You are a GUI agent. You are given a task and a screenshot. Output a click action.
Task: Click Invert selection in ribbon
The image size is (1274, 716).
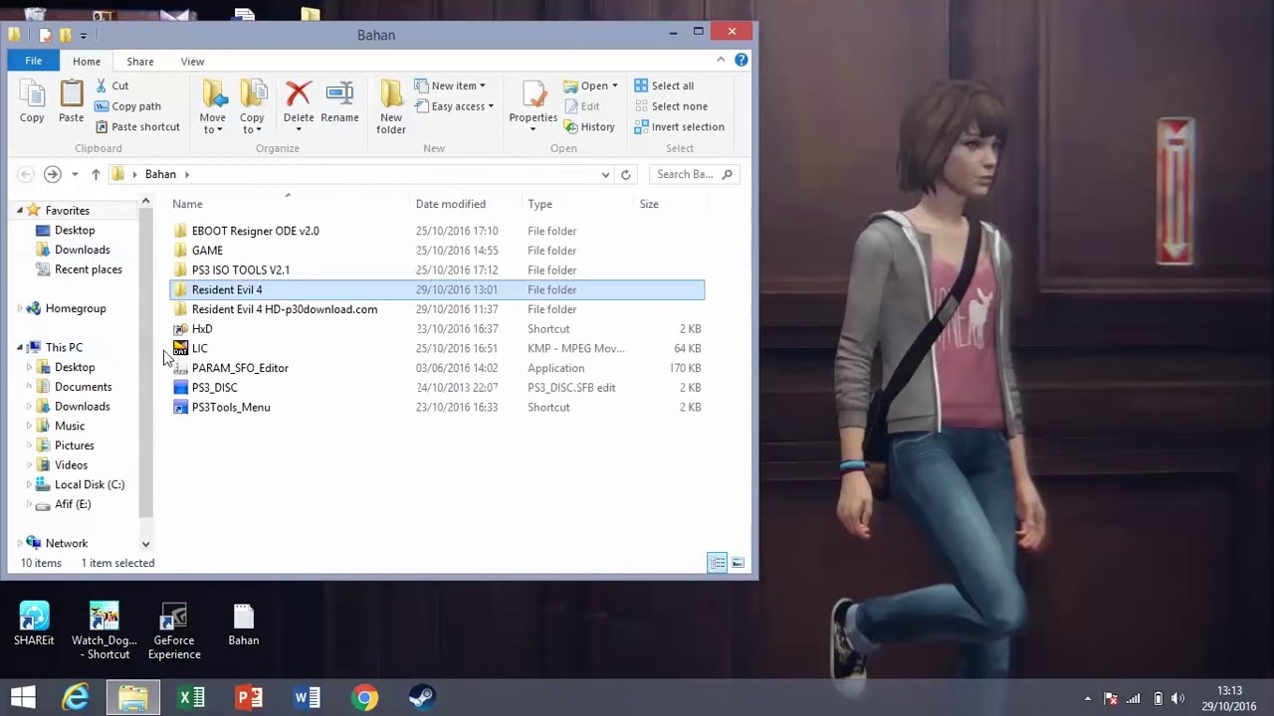(679, 126)
